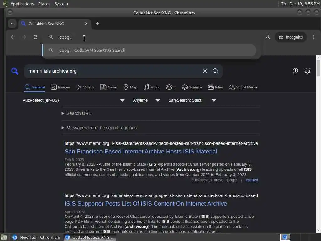Viewport: 321px width, 241px height.
Task: Click the page scrollbar thumb
Action: pyautogui.click(x=318, y=68)
